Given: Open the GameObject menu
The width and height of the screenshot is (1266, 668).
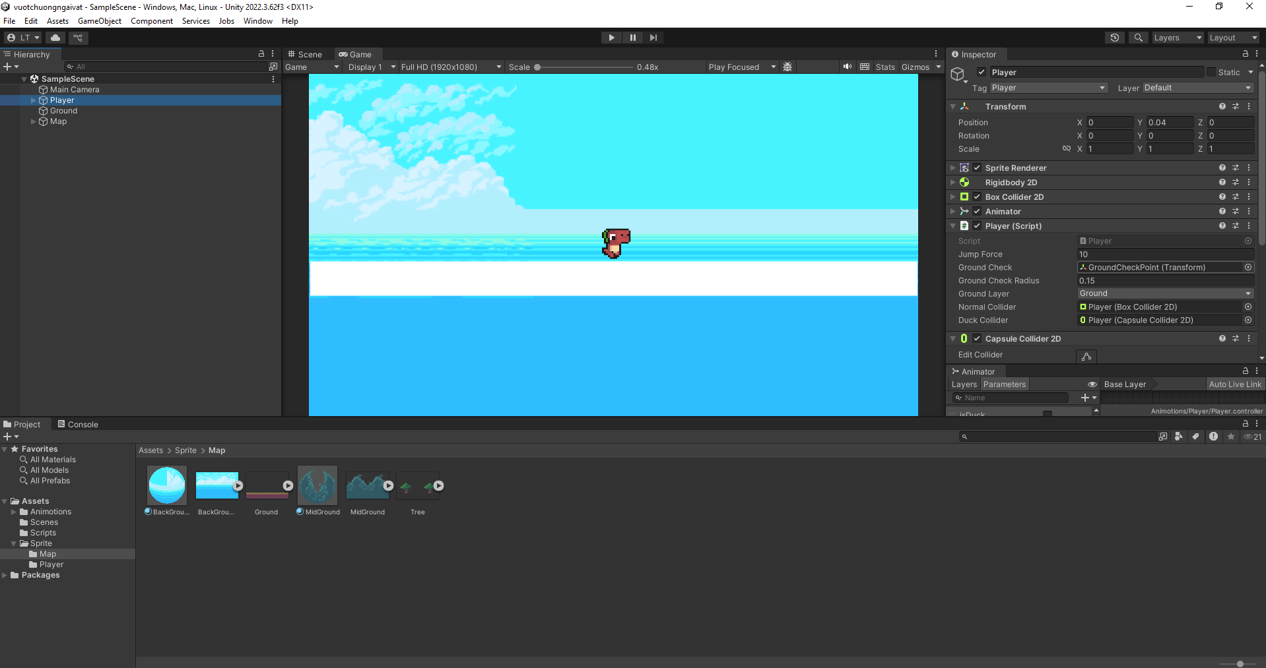Looking at the screenshot, I should (100, 21).
